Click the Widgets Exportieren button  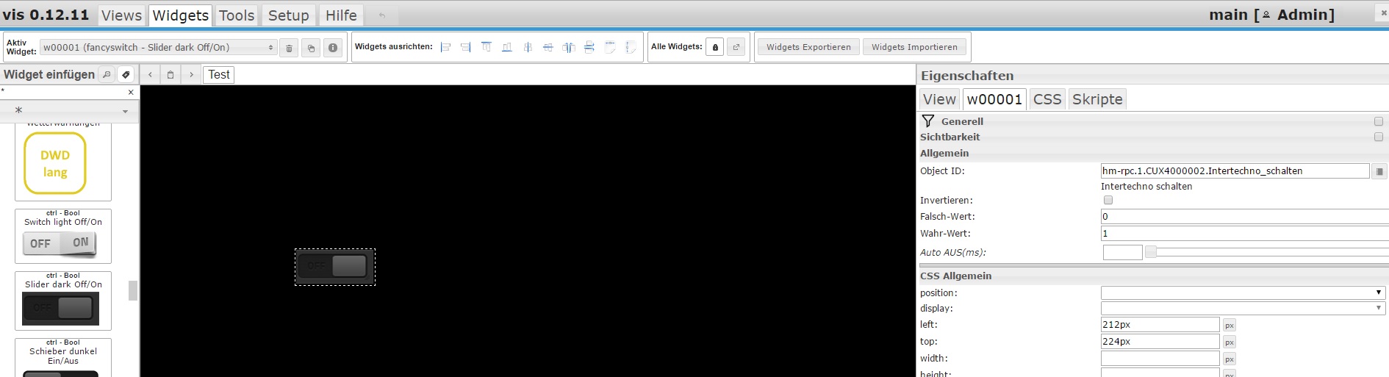click(808, 47)
